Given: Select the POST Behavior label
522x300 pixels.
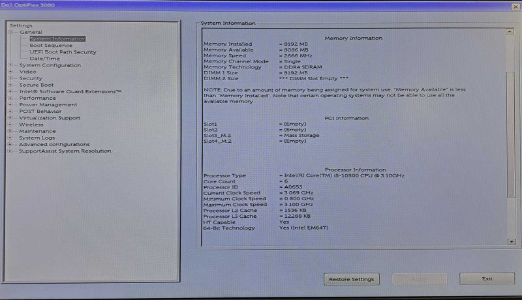Looking at the screenshot, I should tap(40, 111).
